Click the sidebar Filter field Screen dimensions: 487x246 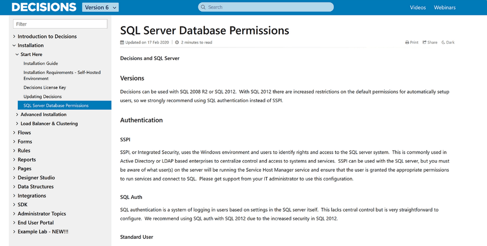click(60, 24)
